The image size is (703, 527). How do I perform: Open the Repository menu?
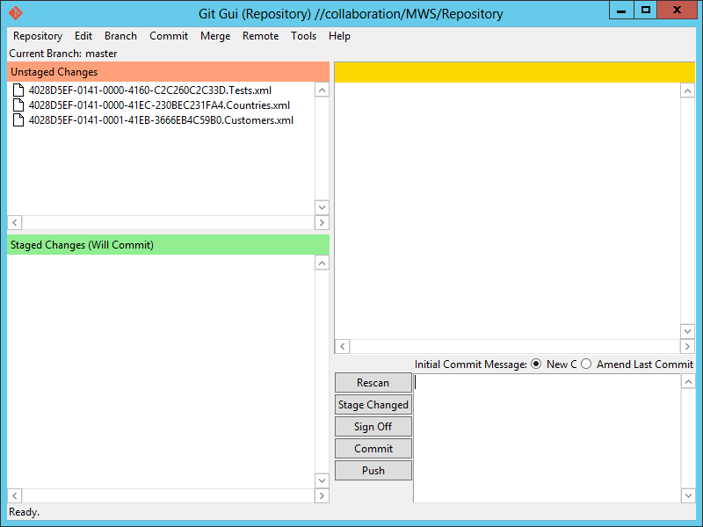37,36
